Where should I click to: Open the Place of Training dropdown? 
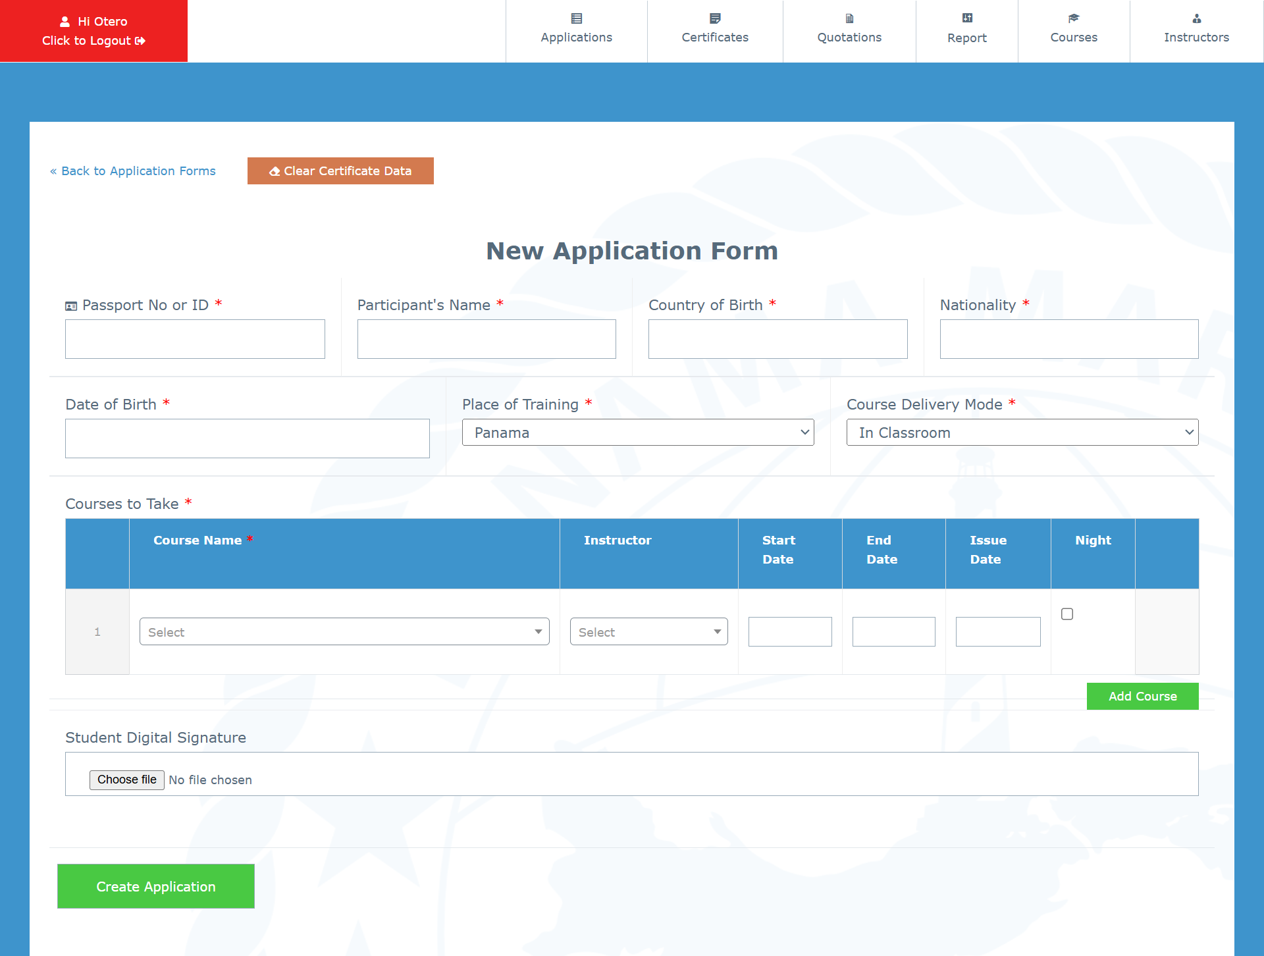pyautogui.click(x=637, y=433)
